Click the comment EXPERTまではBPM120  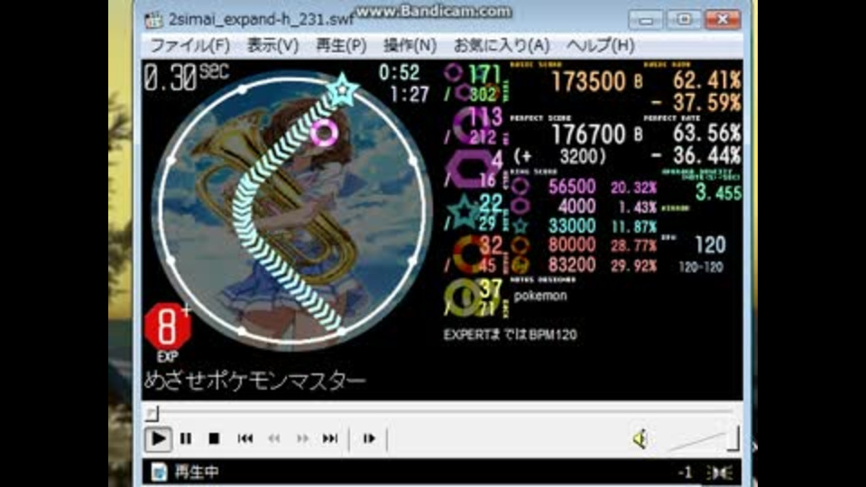(510, 335)
